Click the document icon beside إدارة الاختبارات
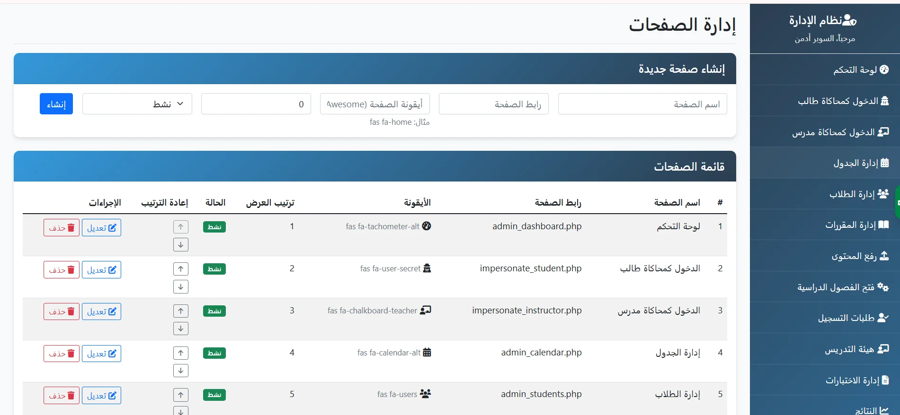Image resolution: width=900 pixels, height=415 pixels. click(885, 380)
